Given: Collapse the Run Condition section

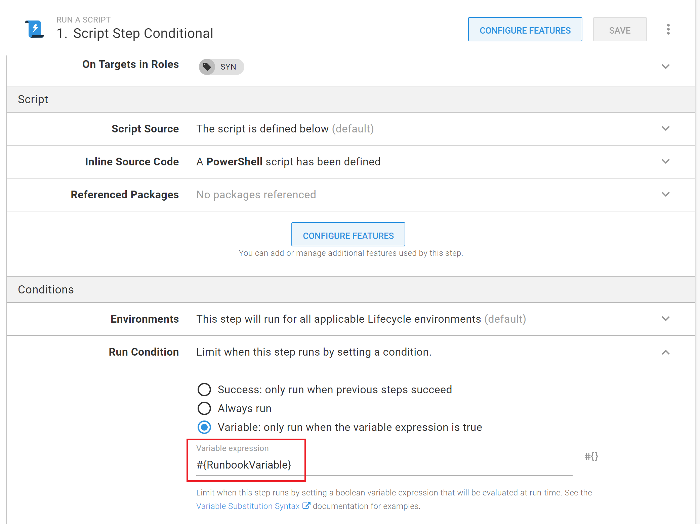Looking at the screenshot, I should [666, 352].
